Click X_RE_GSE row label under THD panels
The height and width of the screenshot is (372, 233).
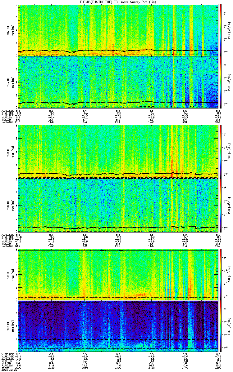7,234
